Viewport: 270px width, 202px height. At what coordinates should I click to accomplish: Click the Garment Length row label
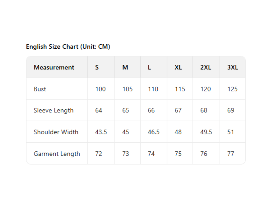coord(57,154)
